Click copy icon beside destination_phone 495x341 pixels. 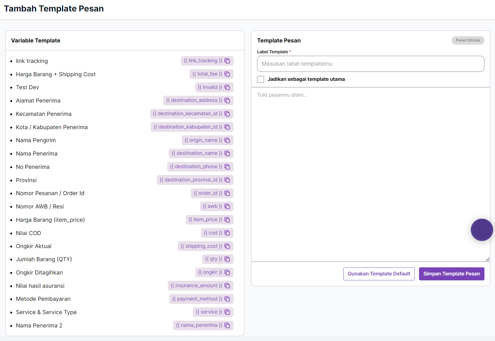(x=227, y=167)
